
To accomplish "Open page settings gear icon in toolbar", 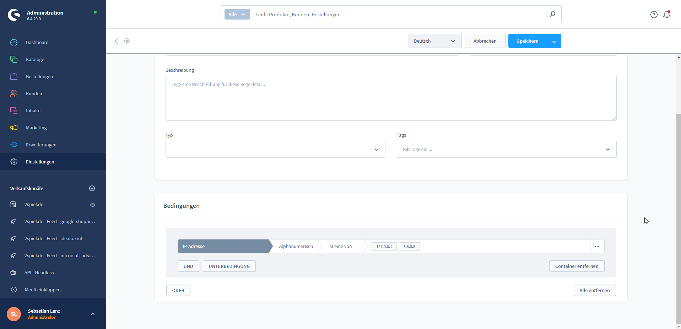I will click(x=127, y=41).
